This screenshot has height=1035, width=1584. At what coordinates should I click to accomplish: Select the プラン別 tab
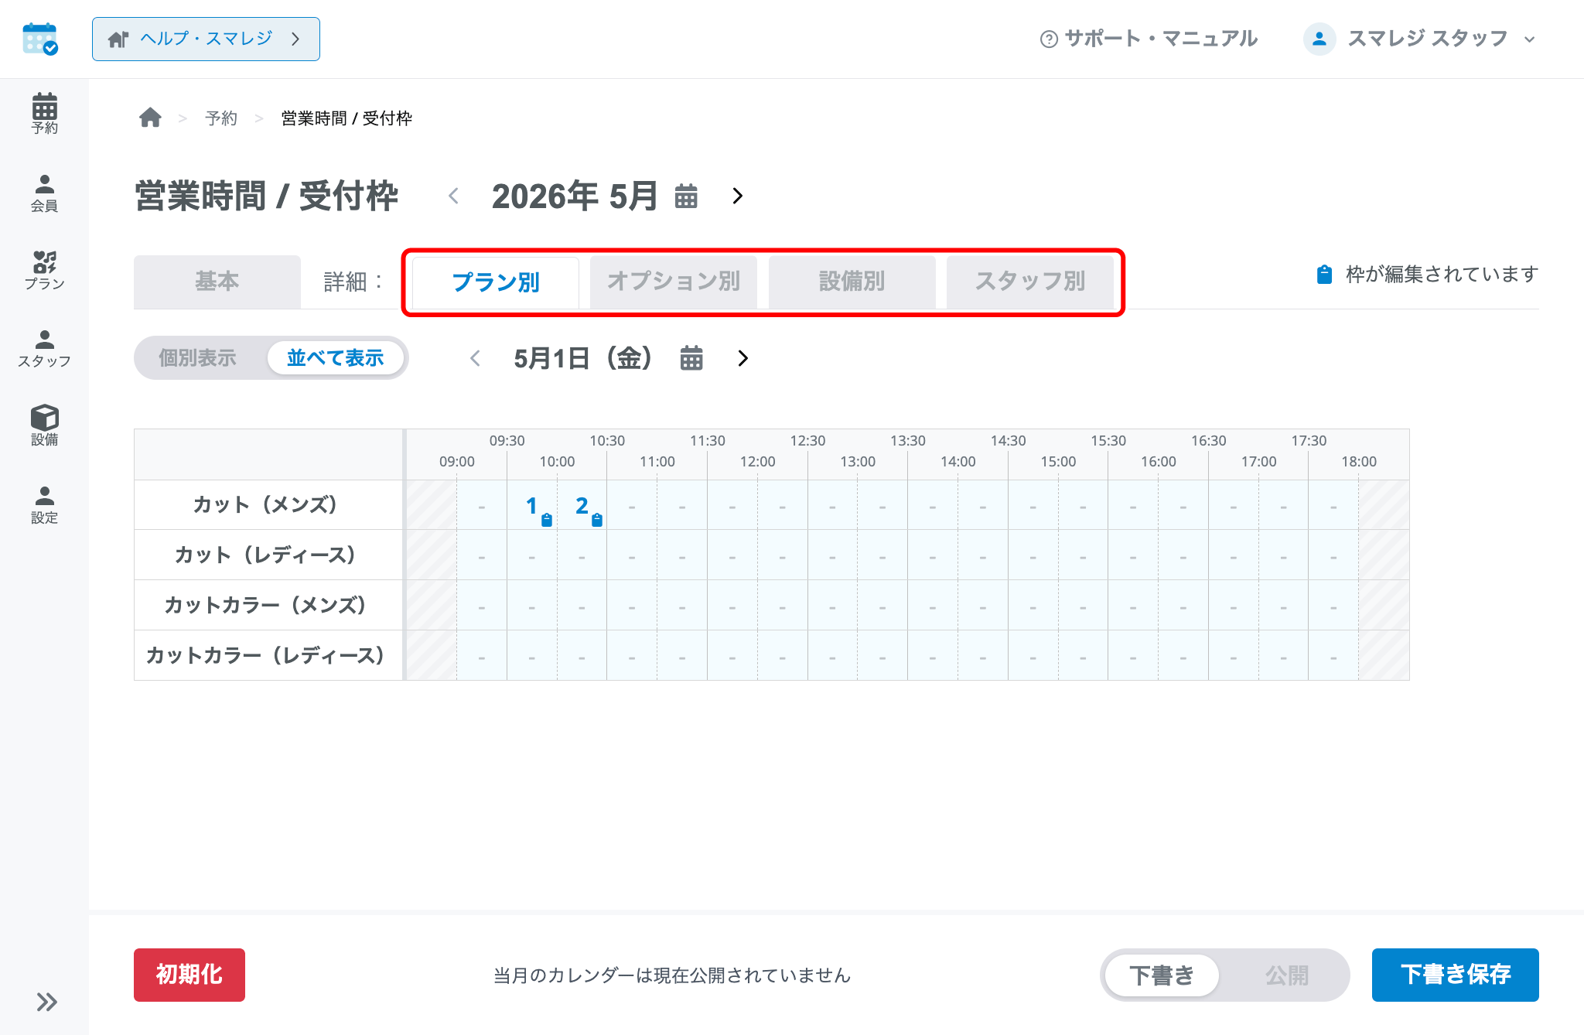click(x=496, y=282)
